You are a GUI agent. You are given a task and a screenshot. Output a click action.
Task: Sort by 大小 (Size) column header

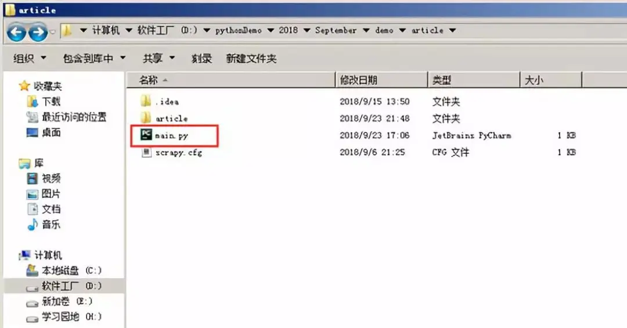click(x=551, y=80)
